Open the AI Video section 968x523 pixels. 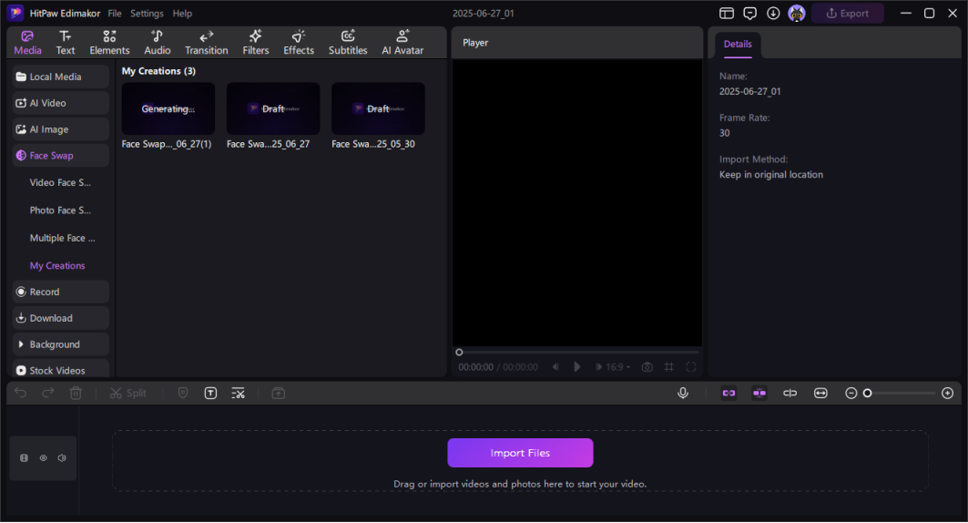[60, 103]
